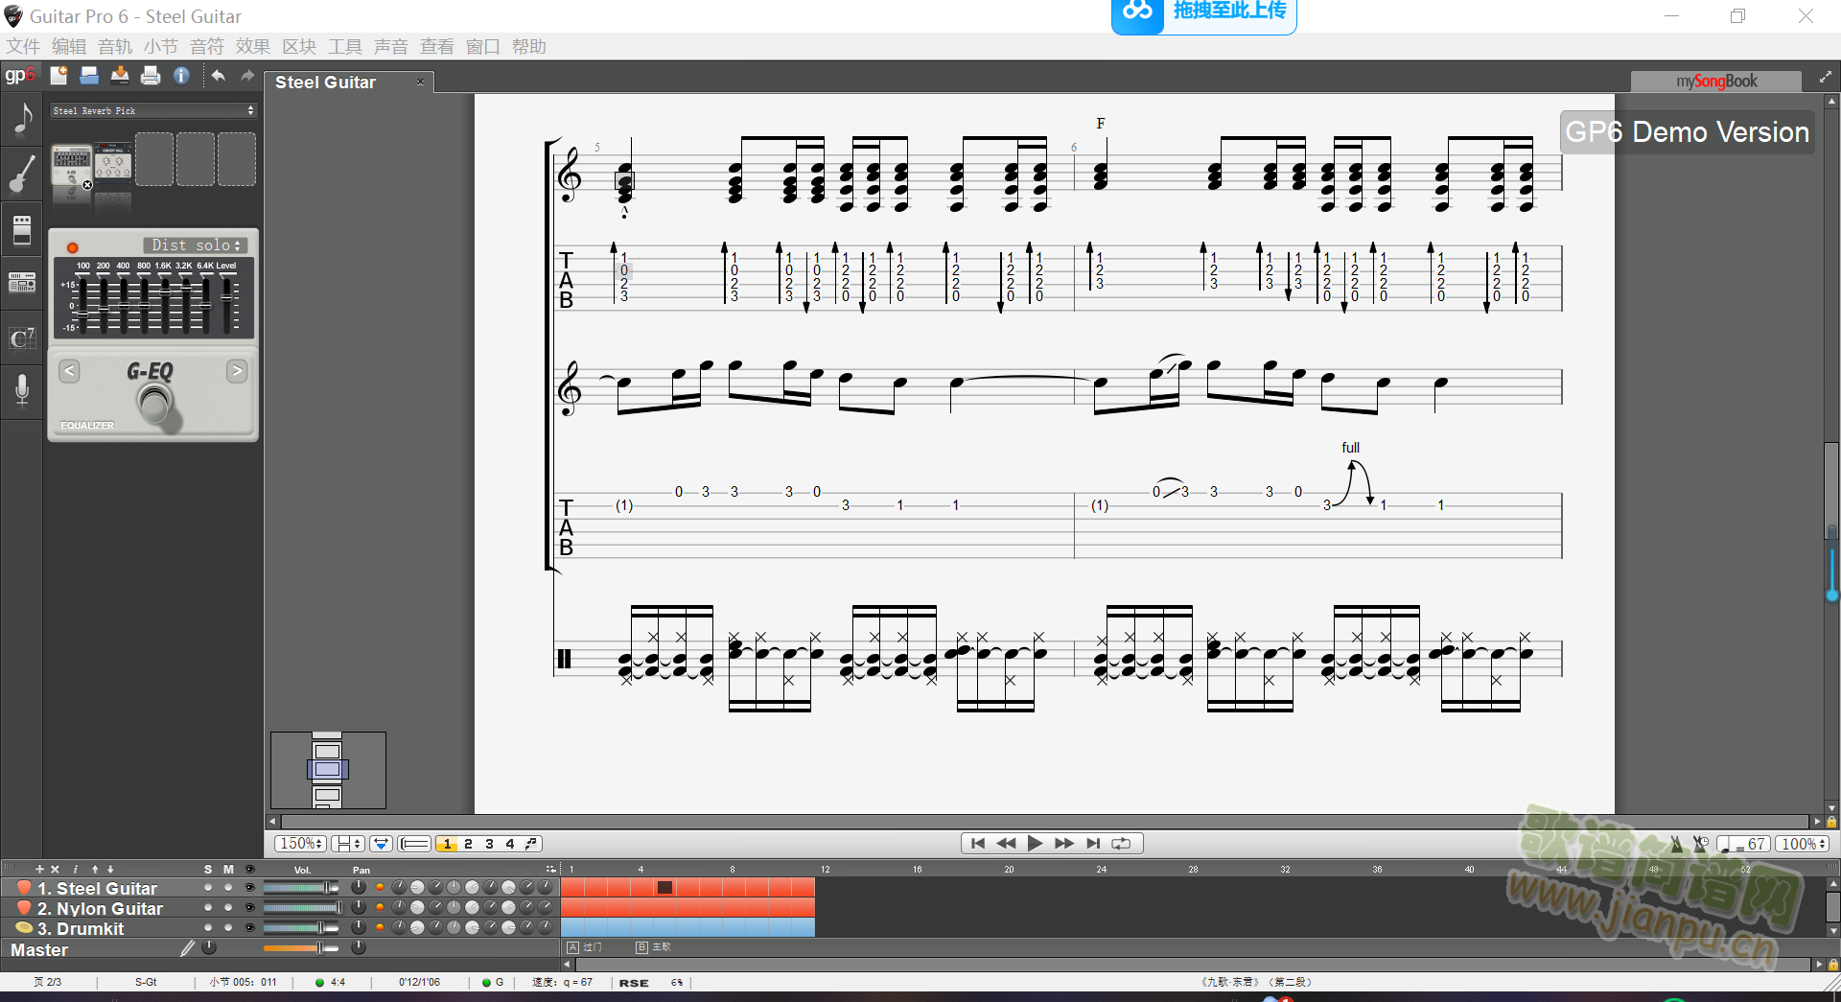This screenshot has height=1002, width=1841.
Task: Click the save floppy disk icon
Action: pos(89,76)
